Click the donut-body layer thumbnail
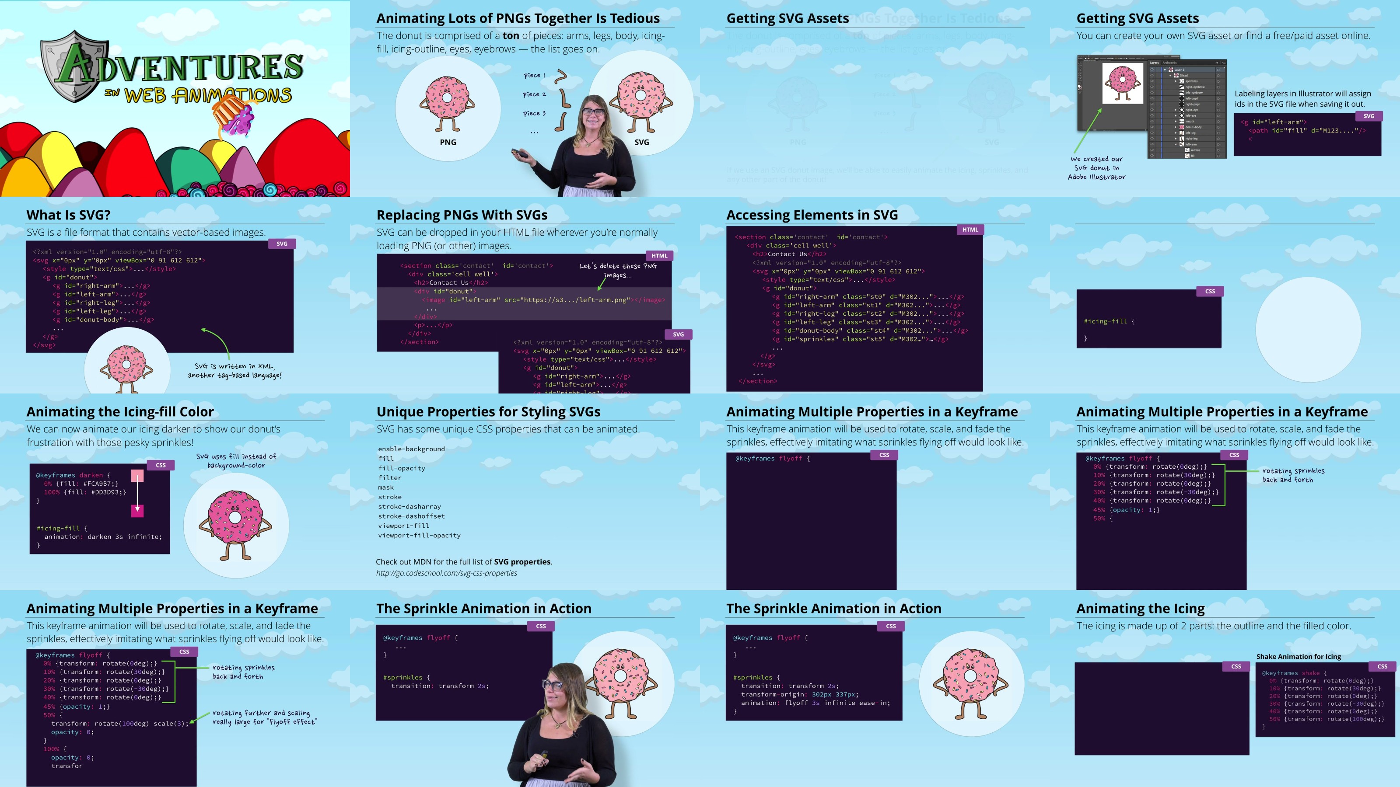Screen dimensions: 1400x787 (x=1182, y=127)
